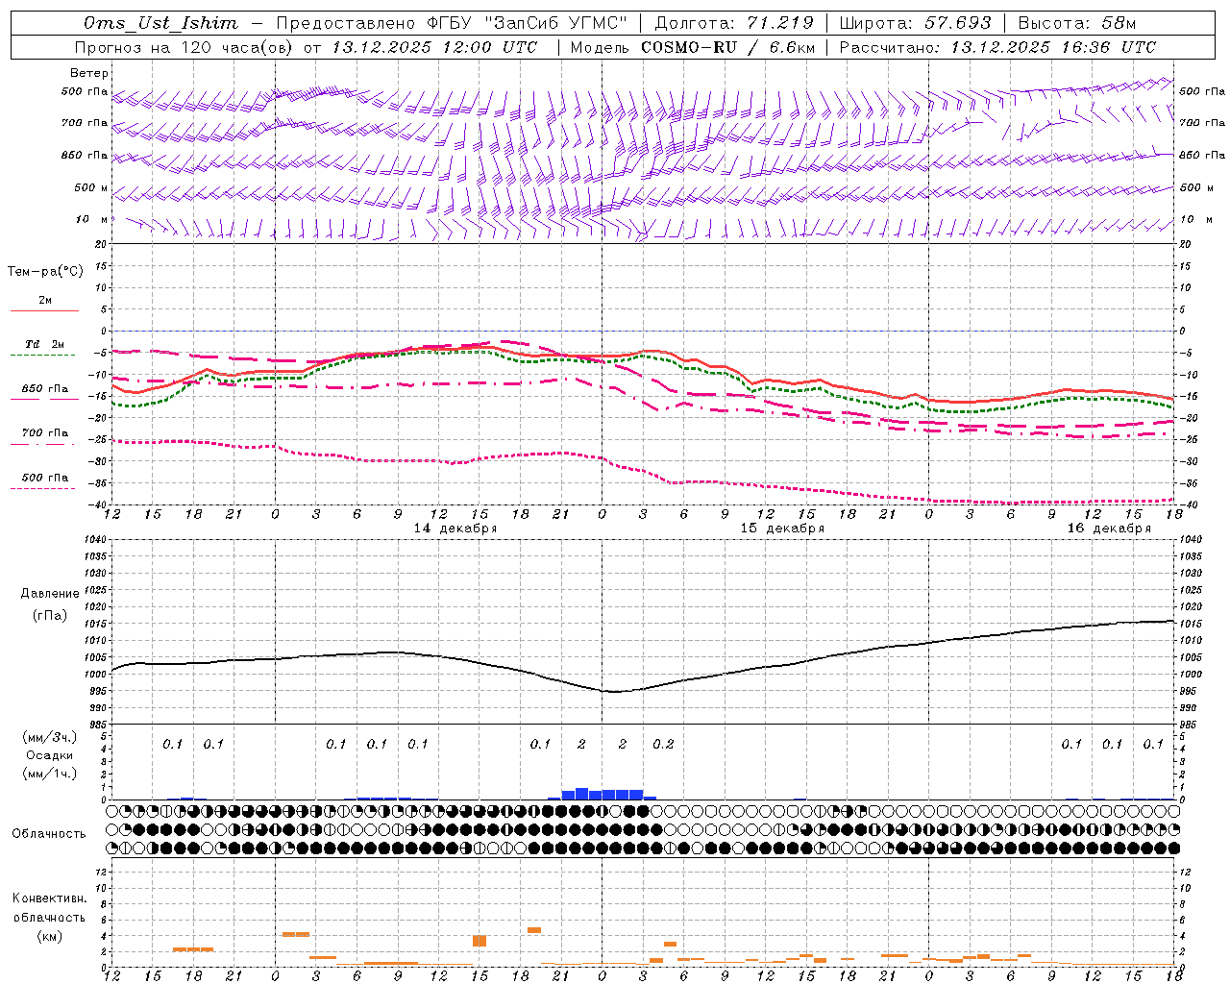This screenshot has width=1230, height=984.
Task: Click the right-side 500 гПа wind level label
Action: 1202,91
